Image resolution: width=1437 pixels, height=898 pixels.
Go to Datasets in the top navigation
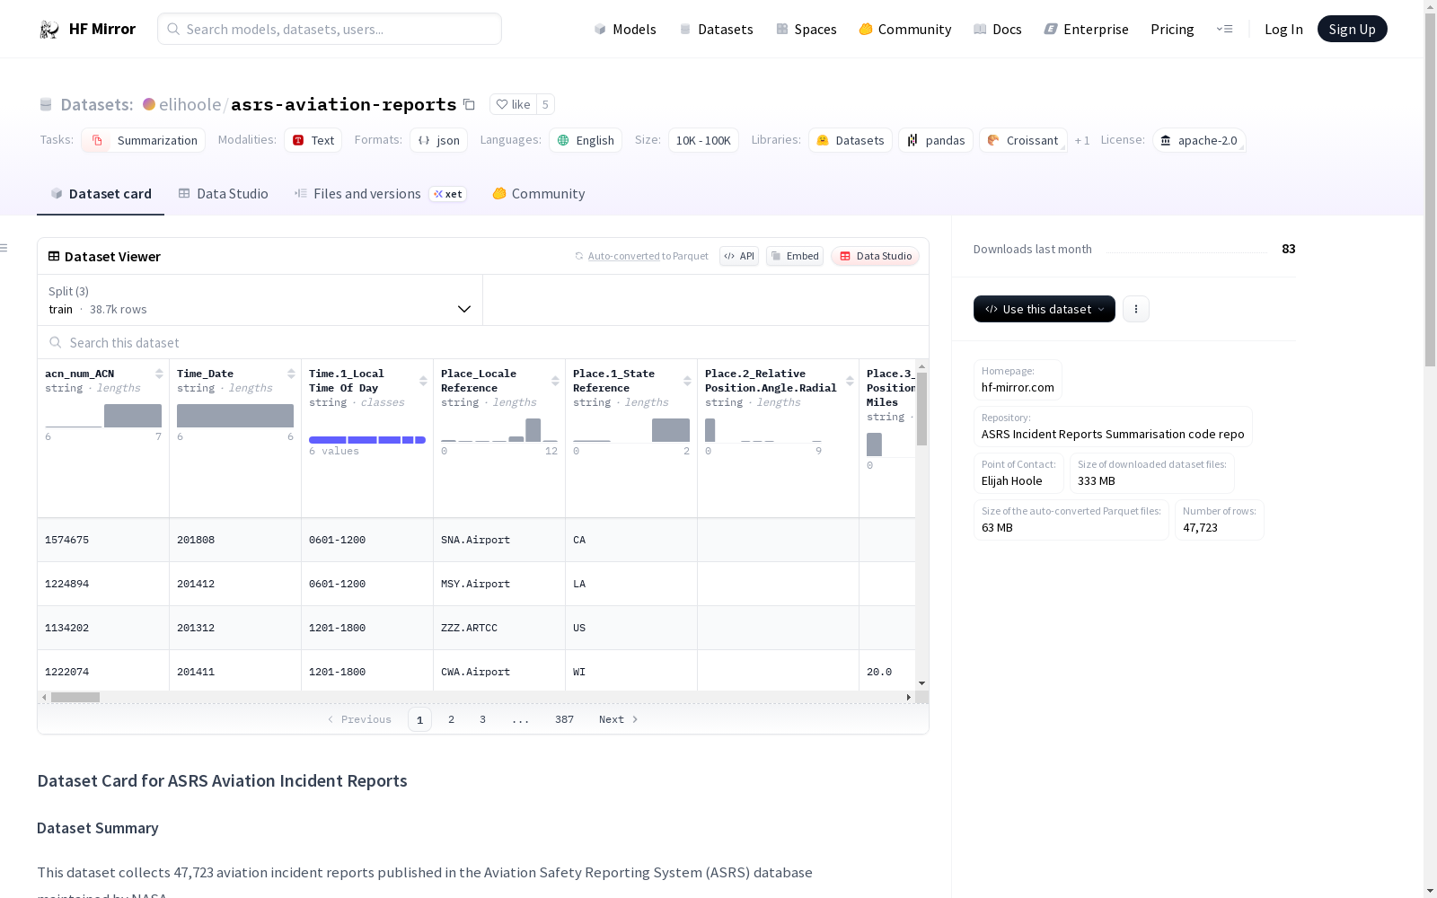pyautogui.click(x=716, y=30)
